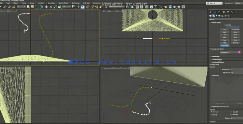Select the Lights category icon

pyautogui.click(x=216, y=16)
